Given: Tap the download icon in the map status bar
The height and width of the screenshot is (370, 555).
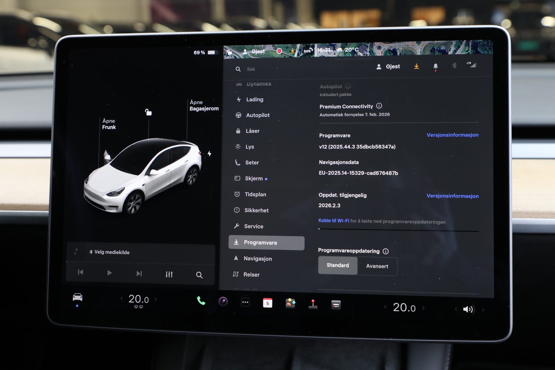Looking at the screenshot, I should [x=293, y=51].
